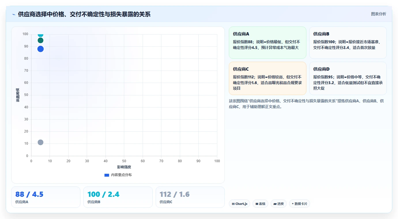Open the 供应商C info card
Image resolution: width=398 pixels, height=219 pixels.
[x=267, y=78]
